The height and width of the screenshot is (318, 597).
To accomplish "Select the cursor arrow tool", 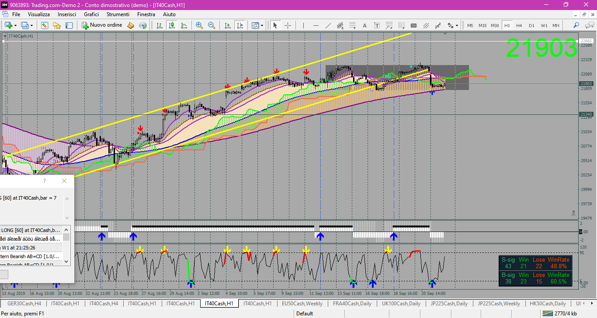I will [x=275, y=25].
